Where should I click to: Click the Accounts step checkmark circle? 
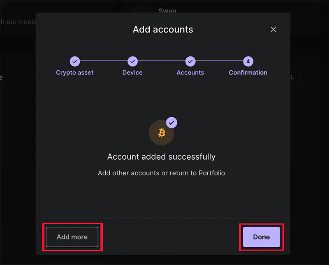pos(190,61)
